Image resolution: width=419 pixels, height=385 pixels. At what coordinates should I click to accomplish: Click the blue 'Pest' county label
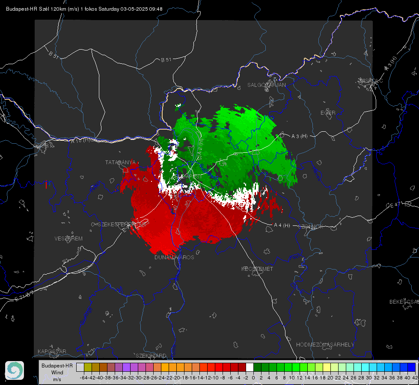pyautogui.click(x=294, y=258)
